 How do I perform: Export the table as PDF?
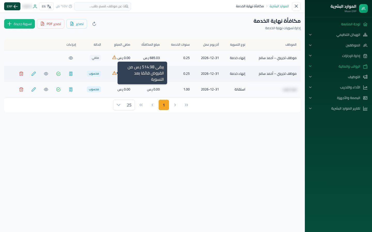click(51, 24)
